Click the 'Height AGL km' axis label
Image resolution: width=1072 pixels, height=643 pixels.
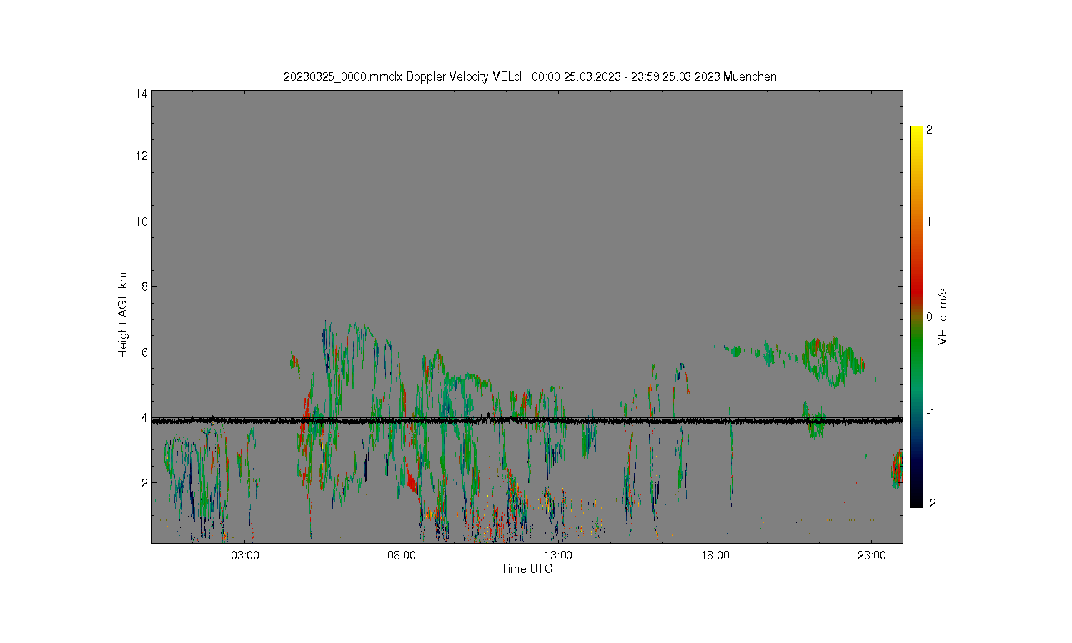click(123, 315)
